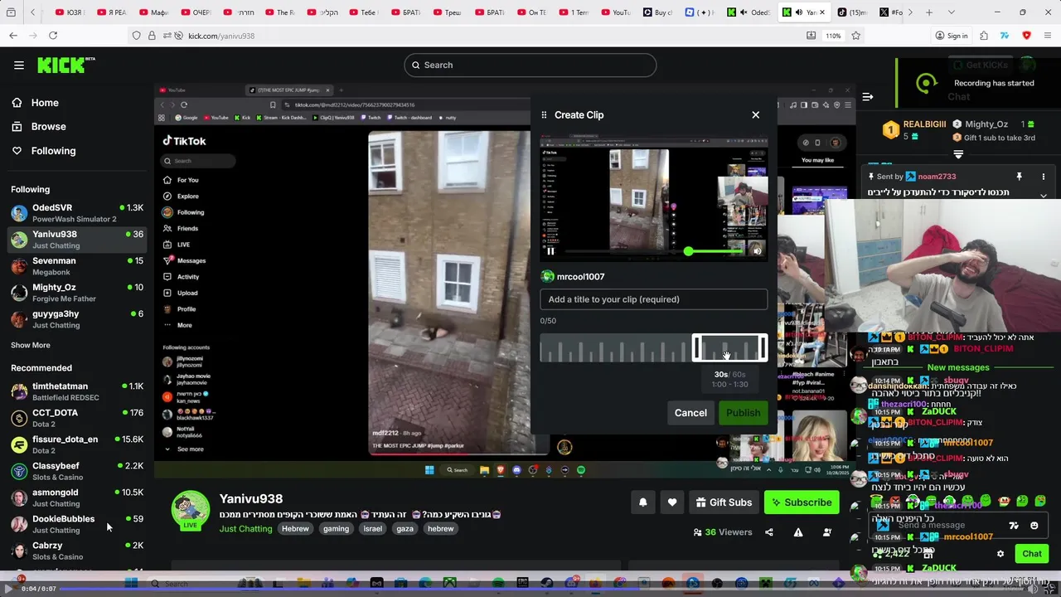Open the emoji picker in chat

[x=1034, y=525]
